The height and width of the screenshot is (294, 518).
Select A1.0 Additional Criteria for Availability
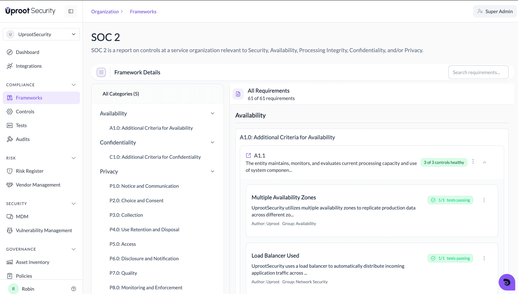tap(151, 128)
